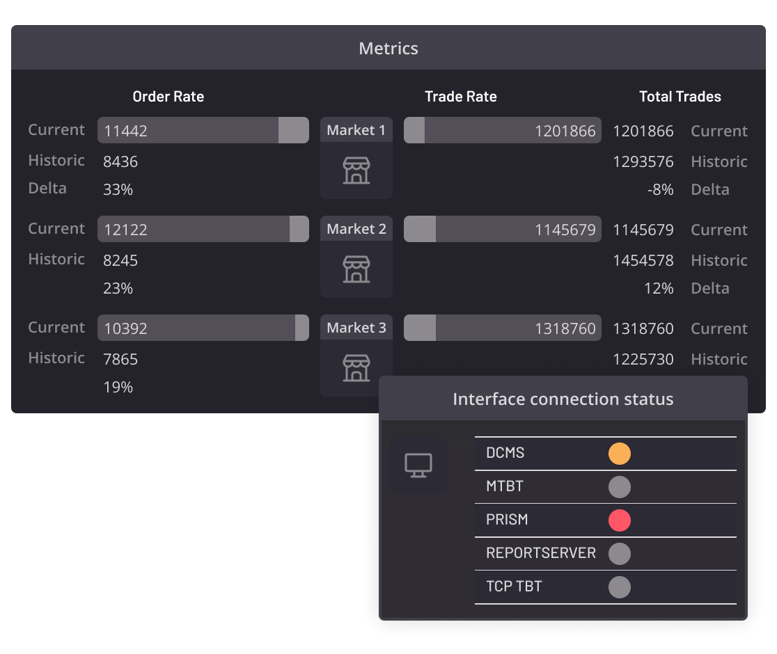Click the Market 2 store icon

pyautogui.click(x=356, y=268)
